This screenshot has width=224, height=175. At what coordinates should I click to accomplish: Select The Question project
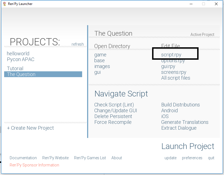[x=43, y=74]
